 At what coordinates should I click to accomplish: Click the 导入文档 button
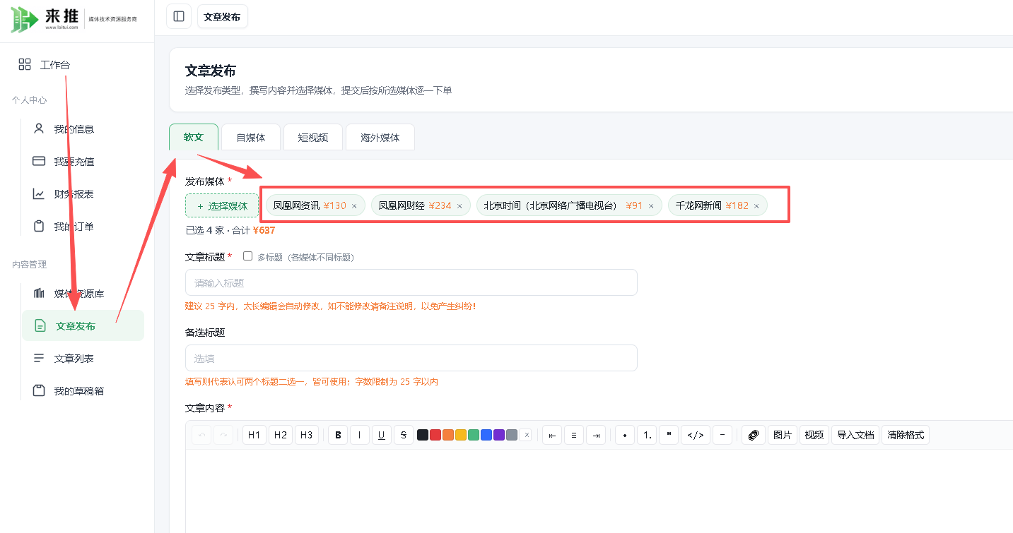pos(855,435)
